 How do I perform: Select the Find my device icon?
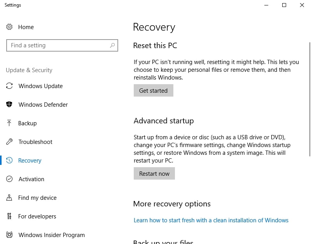(x=9, y=197)
